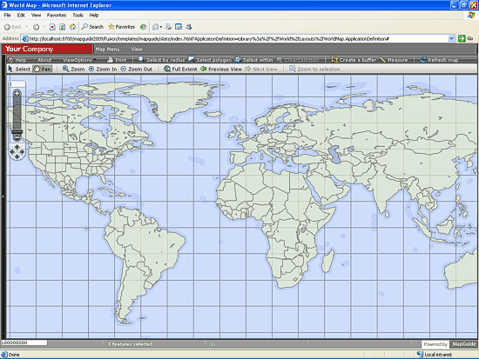Click the zoom slider track
This screenshot has height=359, width=479.
pyautogui.click(x=17, y=113)
